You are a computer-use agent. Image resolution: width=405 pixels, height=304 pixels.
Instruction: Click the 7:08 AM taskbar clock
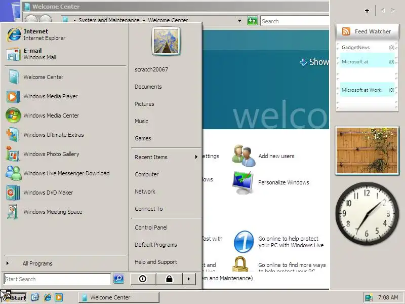(x=388, y=297)
